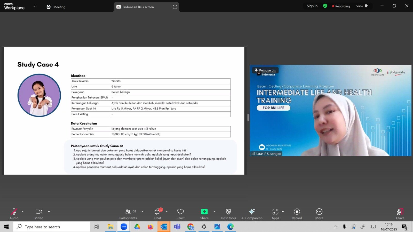Open Microsoft Edge from taskbar
413x232 pixels.
pos(231,227)
